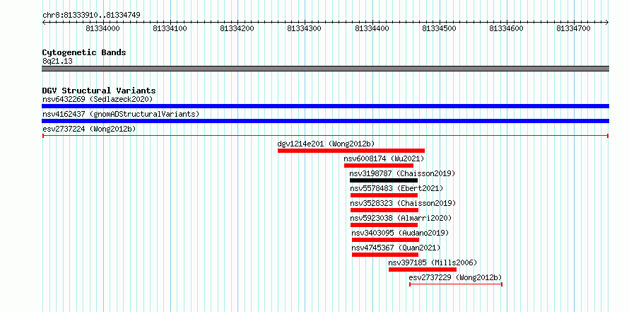Select the red nsv3403095 variant bar

click(x=385, y=240)
